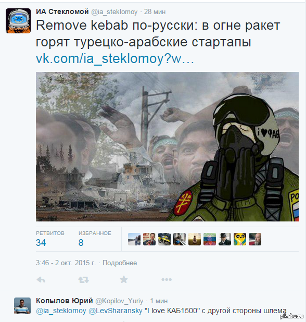Click the last bearded man retweeter avatar
306x322 pixels.
pos(255,239)
